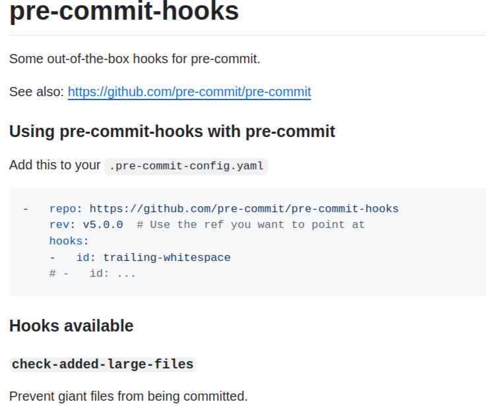
Task: Click the v5.0.0 version value
Action: (103, 225)
